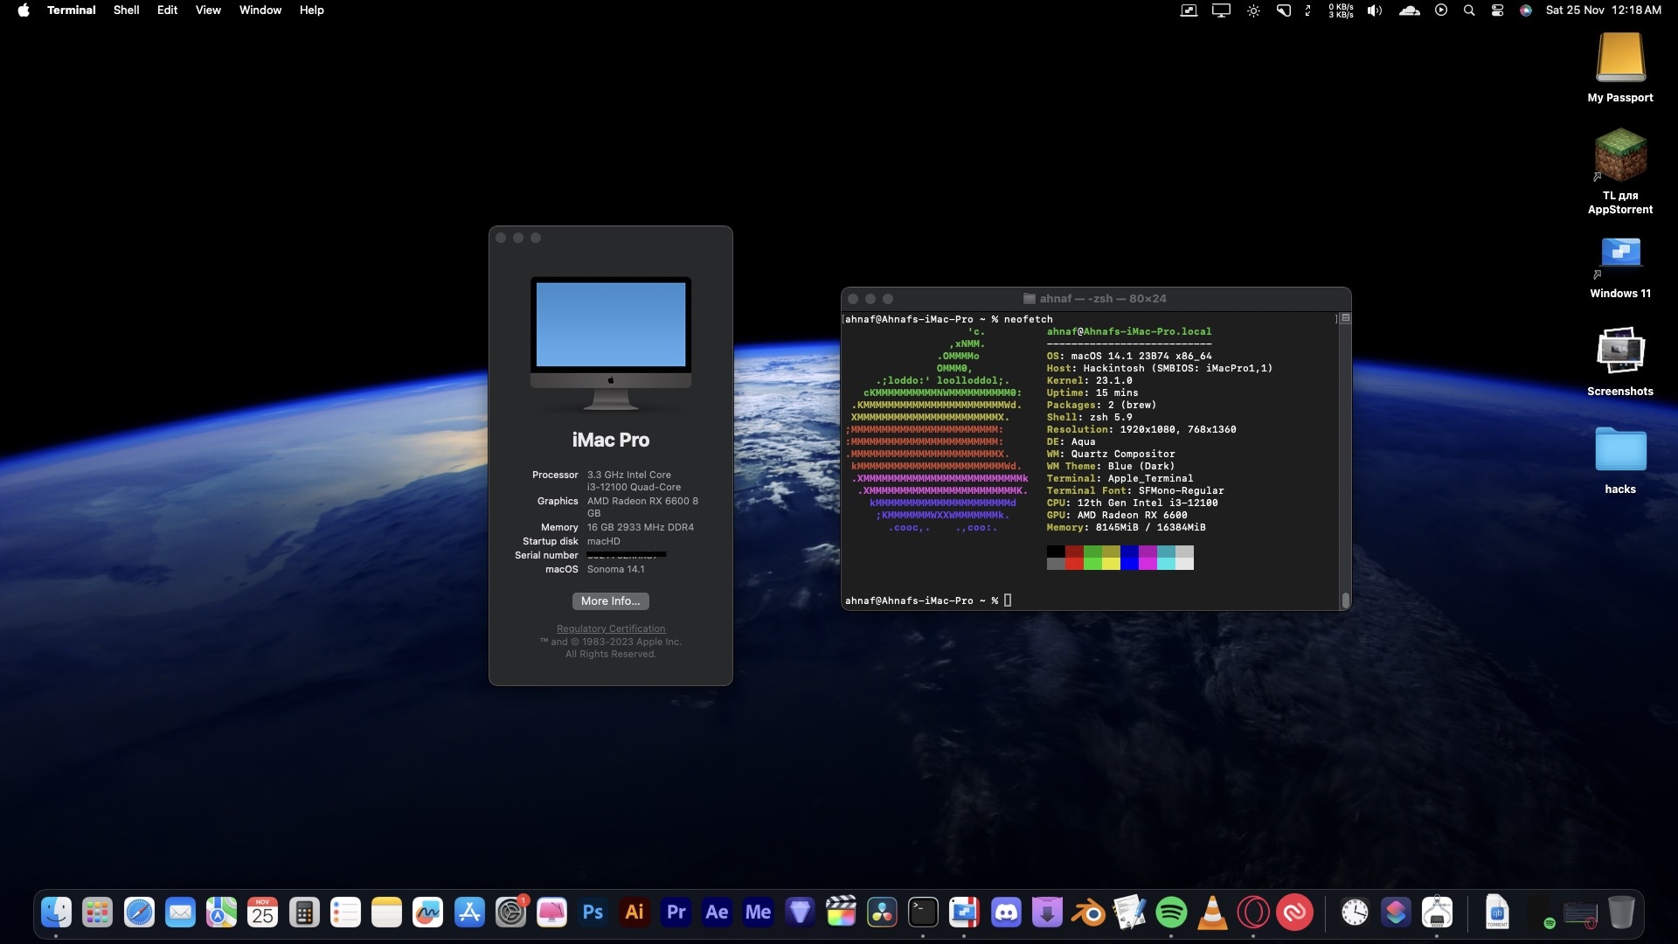
Task: Launch Freeform from the Dock
Action: pyautogui.click(x=427, y=913)
